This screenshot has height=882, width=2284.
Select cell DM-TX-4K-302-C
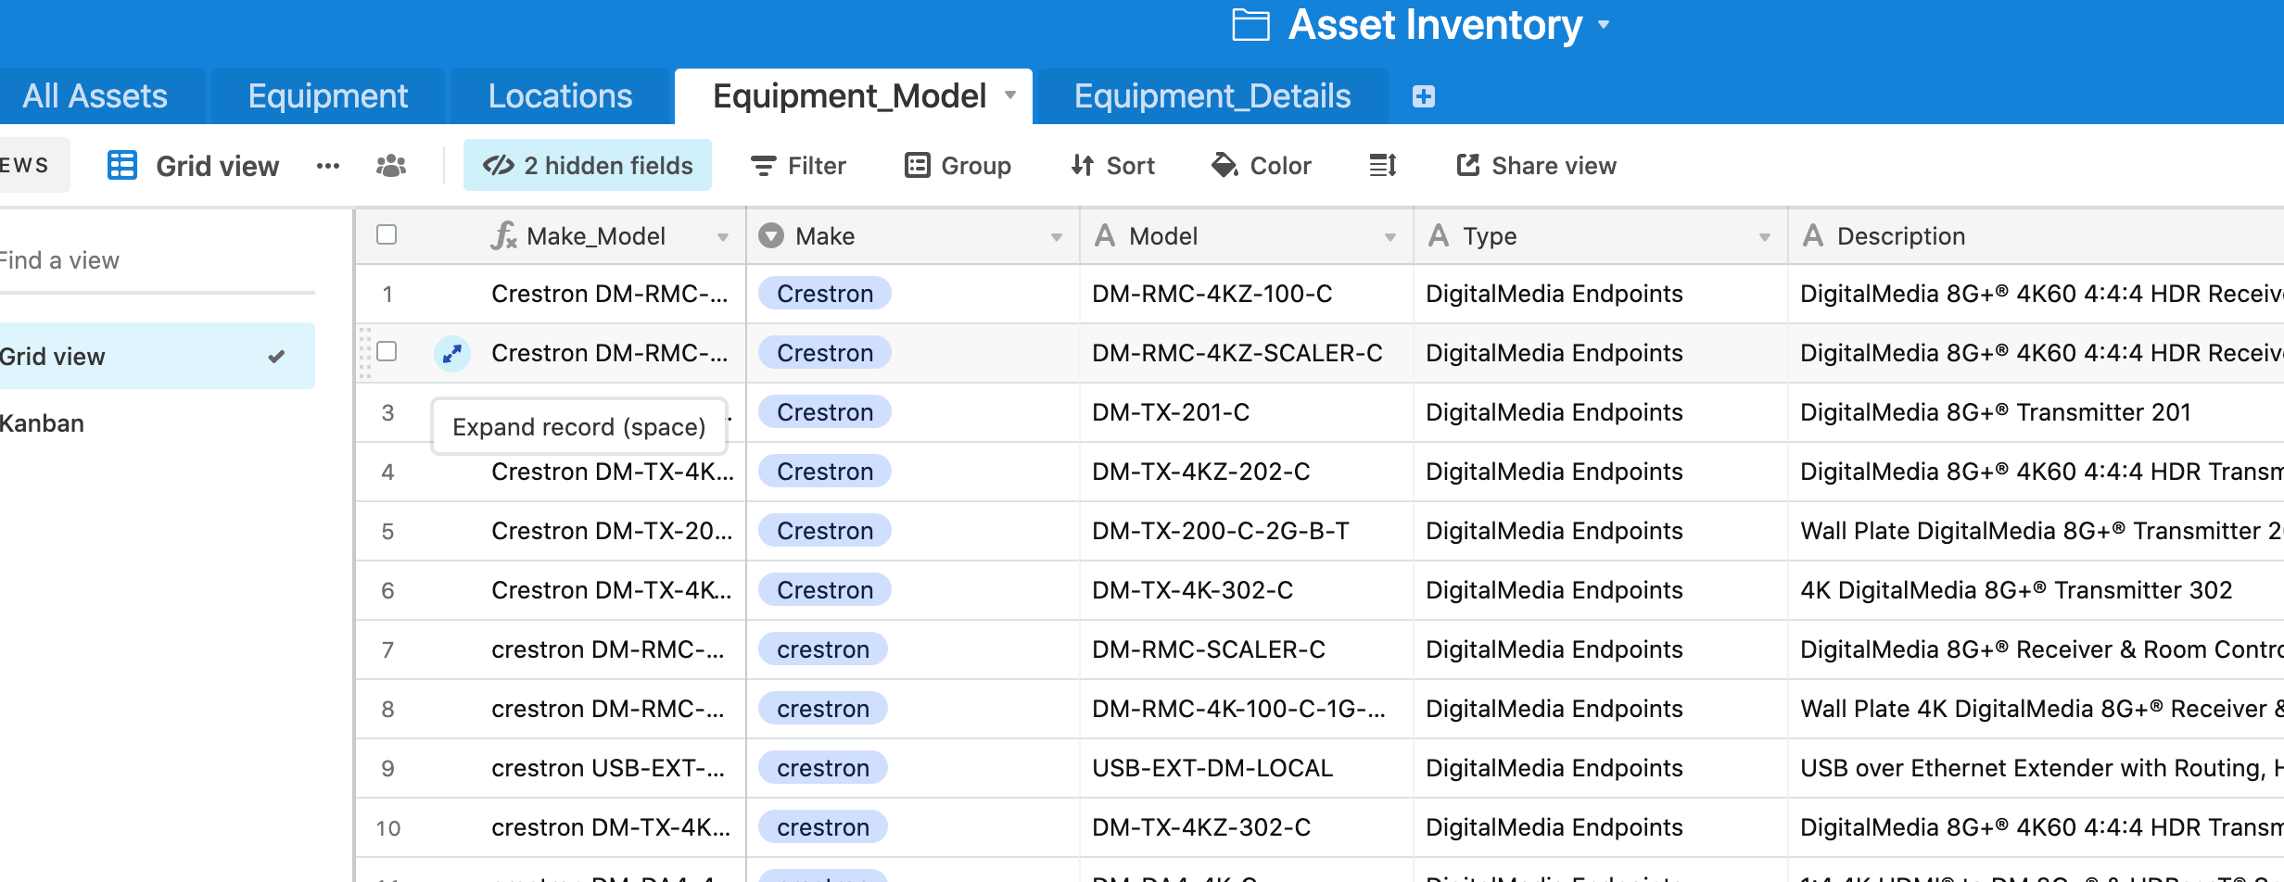pyautogui.click(x=1247, y=590)
